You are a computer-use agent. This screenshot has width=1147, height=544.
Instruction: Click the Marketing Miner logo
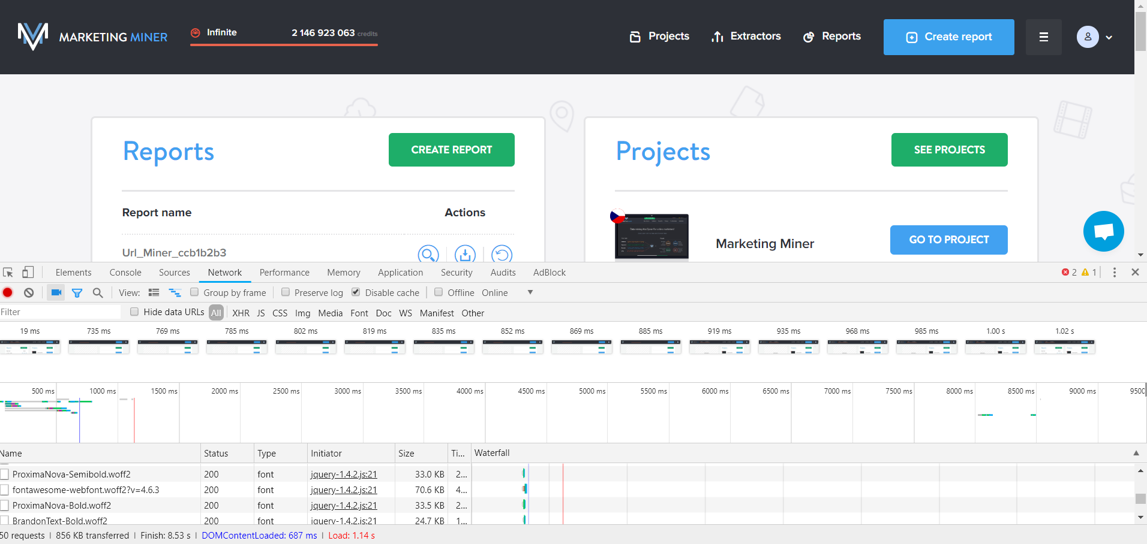[x=92, y=37]
